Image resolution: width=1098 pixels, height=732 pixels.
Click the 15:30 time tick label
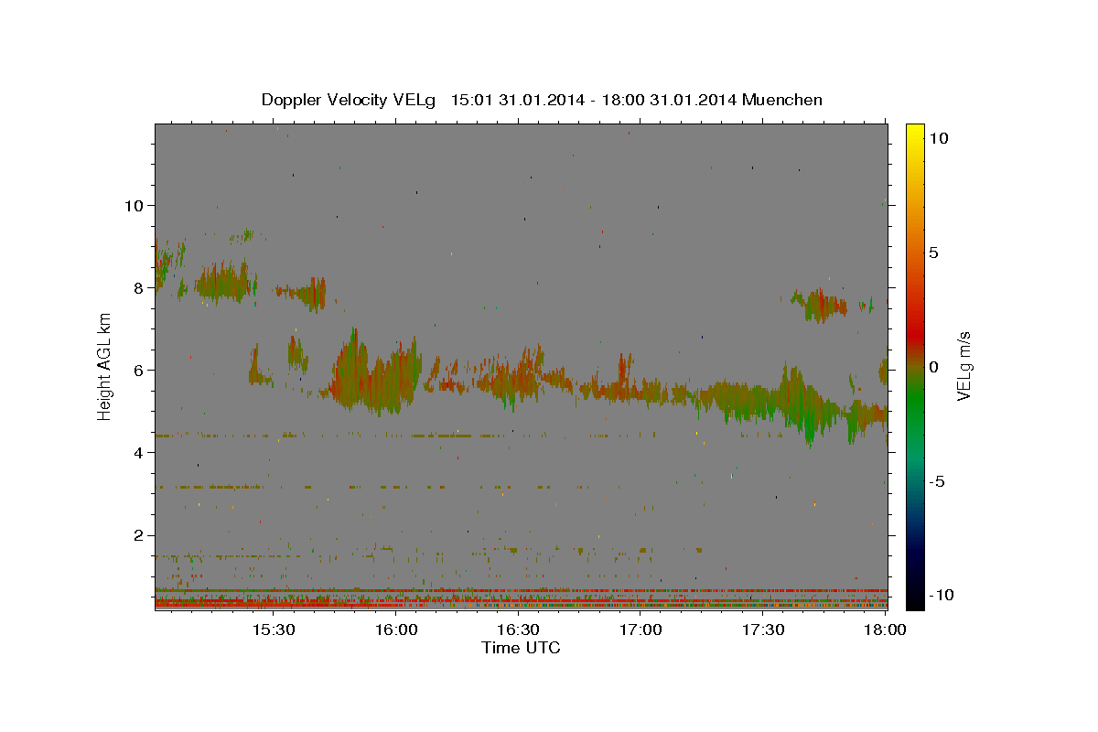pos(274,630)
